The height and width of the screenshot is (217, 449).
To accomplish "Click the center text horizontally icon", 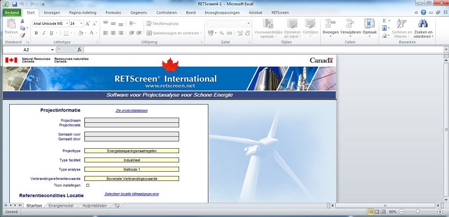I will coord(113,33).
